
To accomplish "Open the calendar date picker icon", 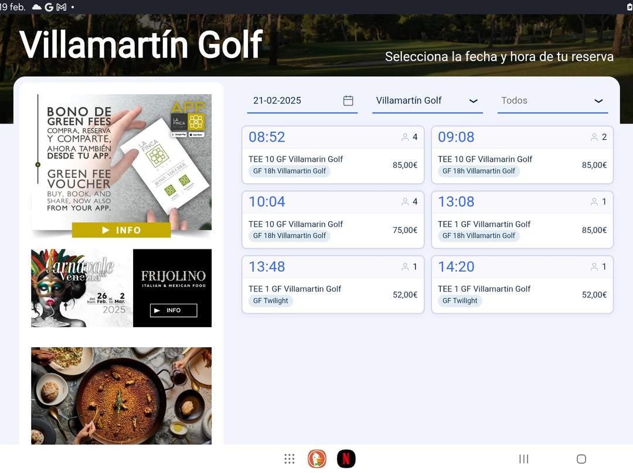I will 348,101.
